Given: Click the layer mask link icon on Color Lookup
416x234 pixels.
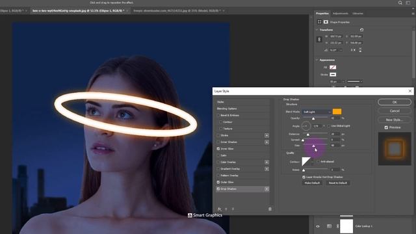Looking at the screenshot, I should pos(338,226).
